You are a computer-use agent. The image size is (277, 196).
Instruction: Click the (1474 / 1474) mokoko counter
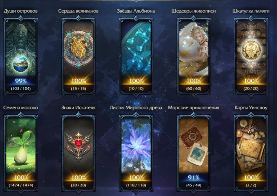pos(21,185)
